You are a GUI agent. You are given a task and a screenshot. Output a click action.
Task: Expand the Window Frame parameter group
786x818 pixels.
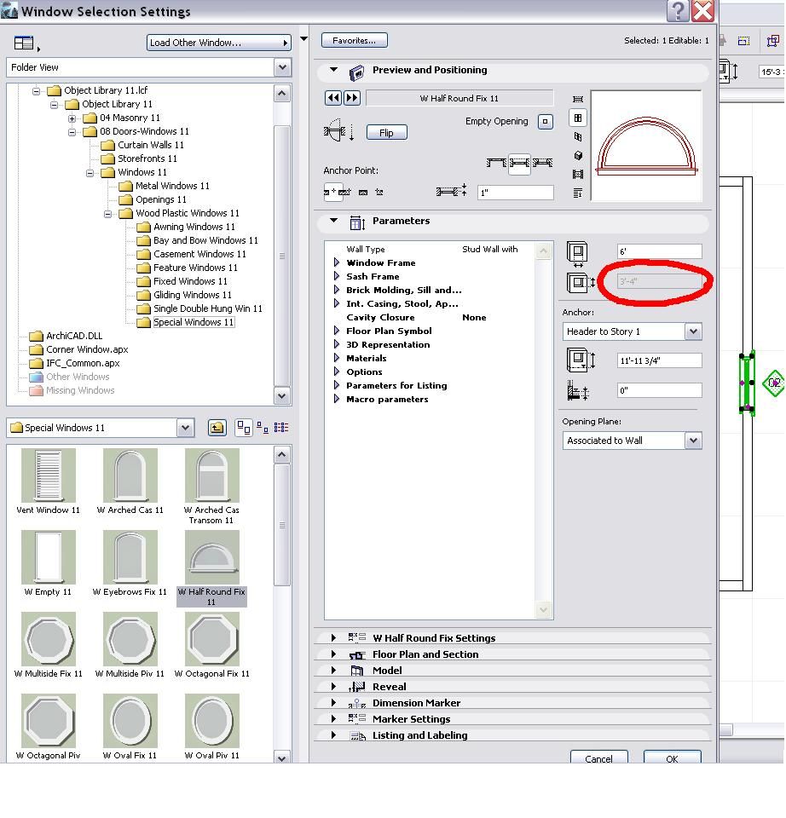337,262
